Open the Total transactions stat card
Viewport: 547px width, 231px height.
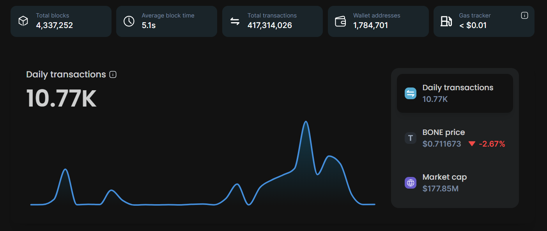tap(273, 21)
